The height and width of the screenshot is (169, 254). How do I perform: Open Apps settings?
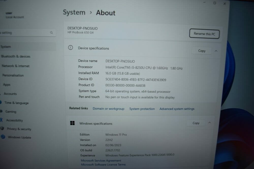pos(7,85)
